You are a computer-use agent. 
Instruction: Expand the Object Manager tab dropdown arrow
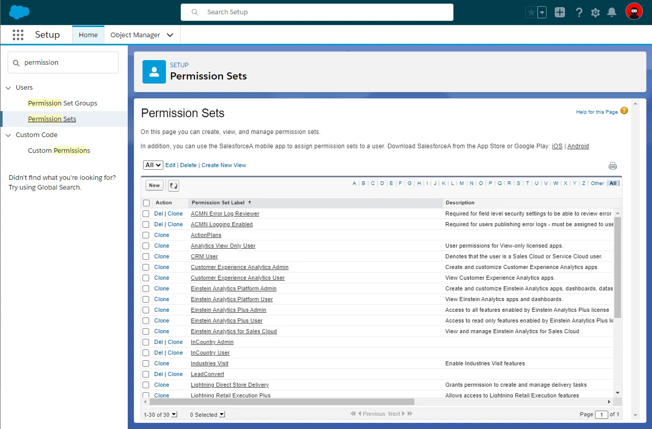pos(170,35)
